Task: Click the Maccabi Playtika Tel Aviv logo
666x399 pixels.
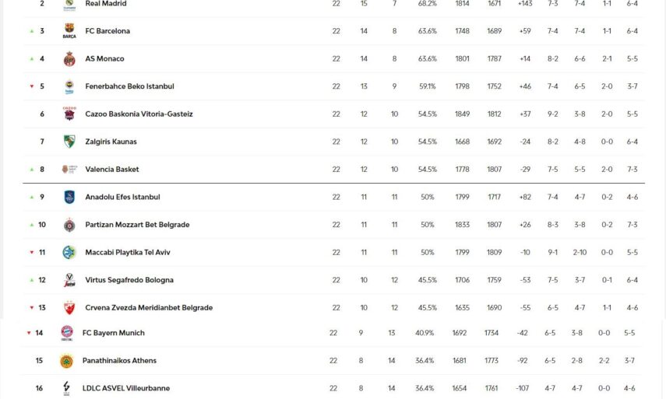Action: coord(69,252)
